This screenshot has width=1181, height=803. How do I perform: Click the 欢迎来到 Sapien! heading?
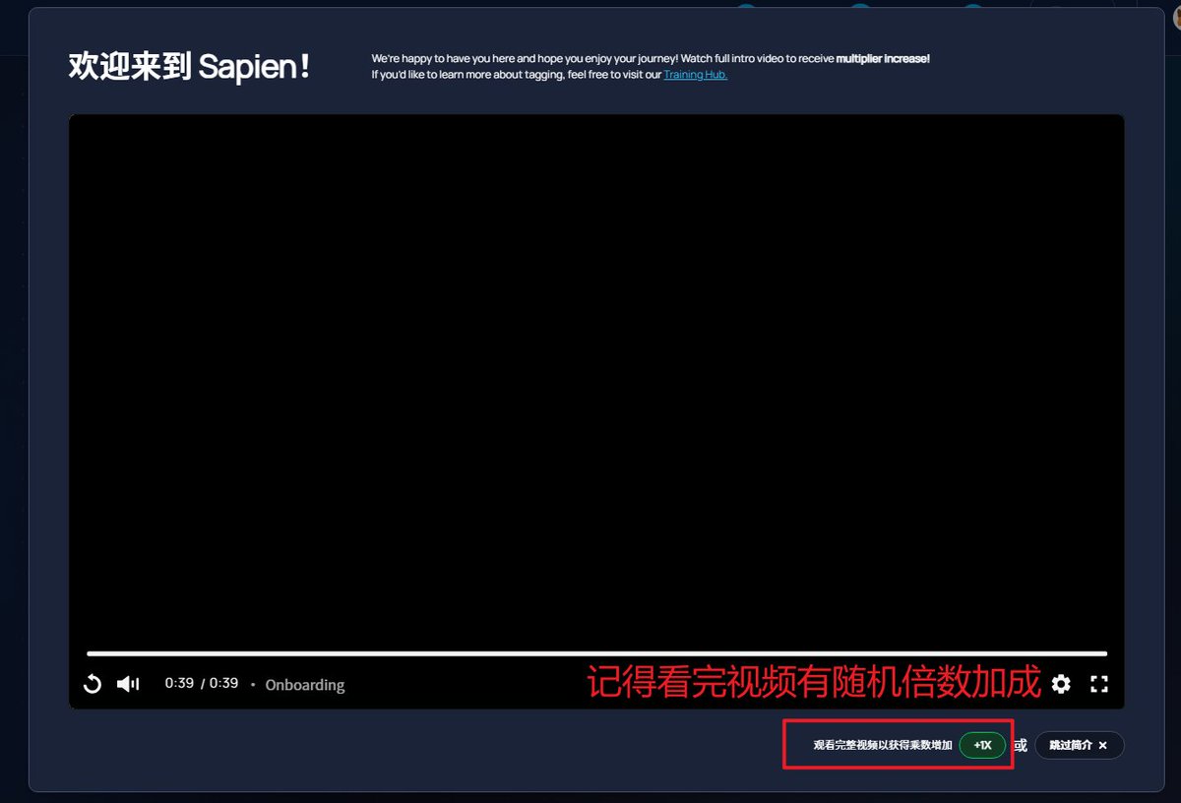coord(190,67)
